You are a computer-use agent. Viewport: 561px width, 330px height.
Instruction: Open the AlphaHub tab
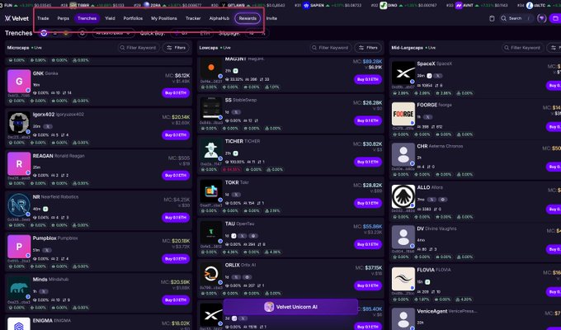[x=219, y=18]
